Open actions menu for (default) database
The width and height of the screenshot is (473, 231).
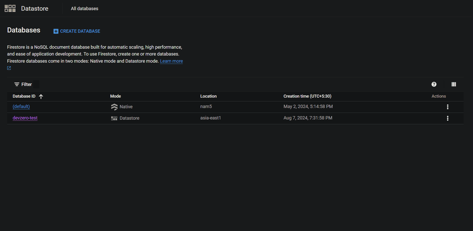(x=448, y=107)
